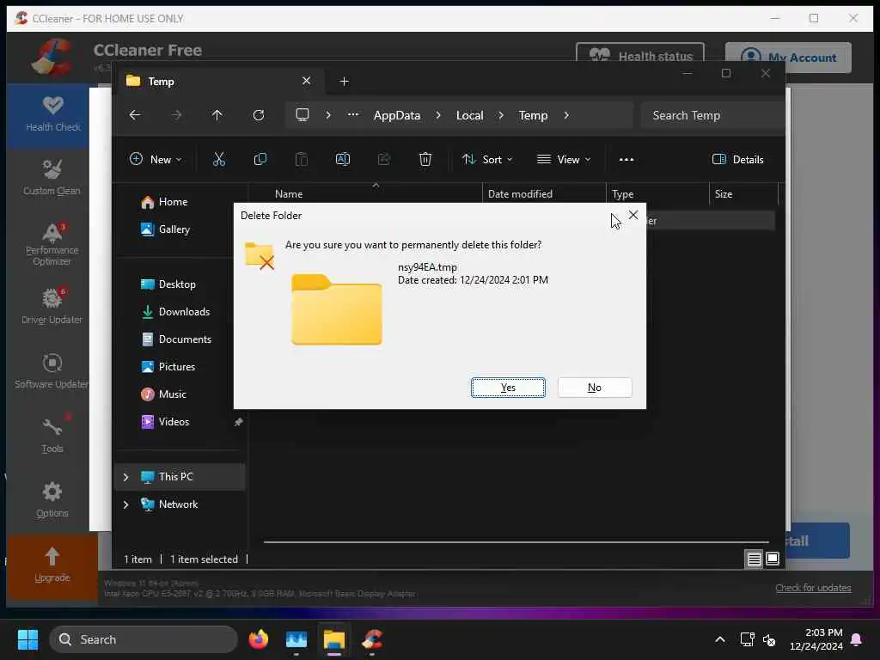The width and height of the screenshot is (880, 660).
Task: Click the Search Temp input field
Action: [712, 115]
